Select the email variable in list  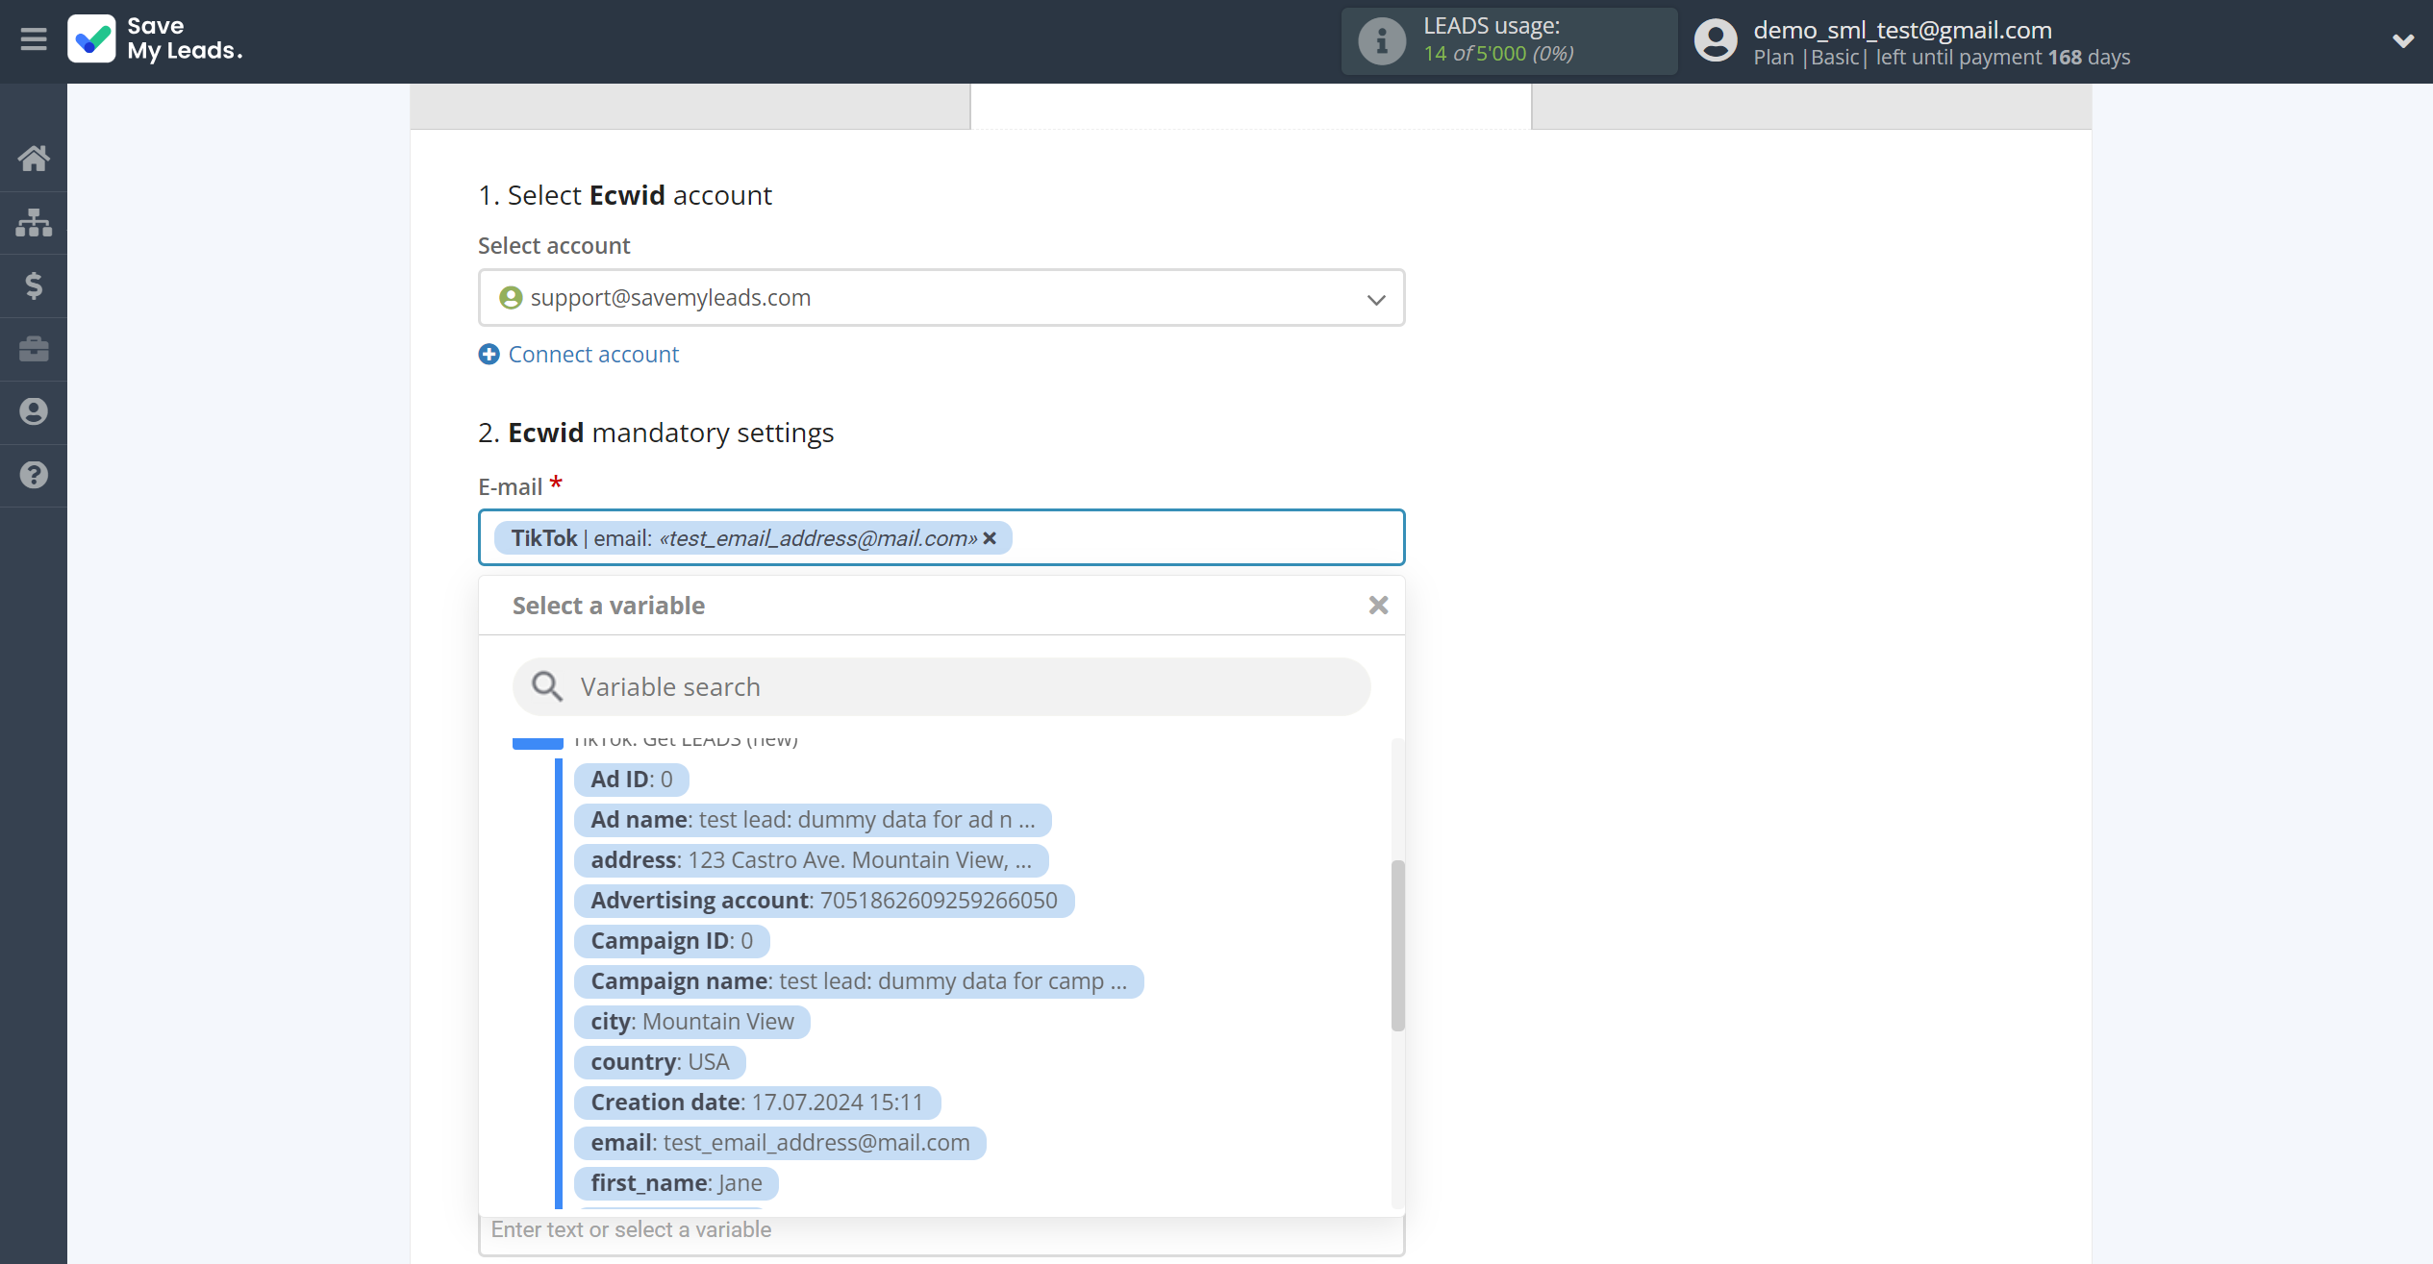tap(780, 1143)
